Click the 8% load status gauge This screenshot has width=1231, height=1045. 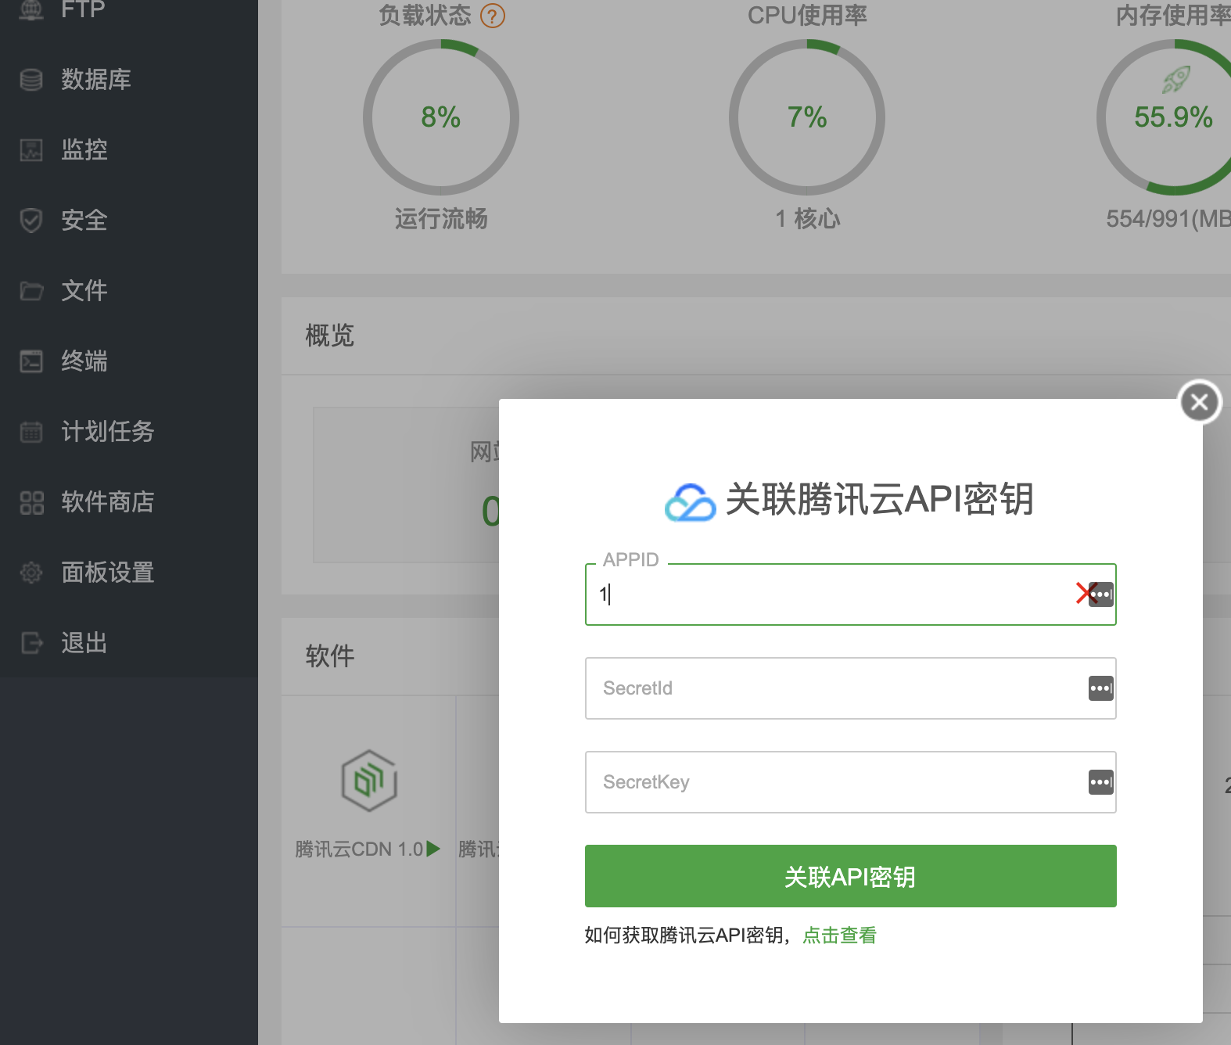(x=441, y=117)
